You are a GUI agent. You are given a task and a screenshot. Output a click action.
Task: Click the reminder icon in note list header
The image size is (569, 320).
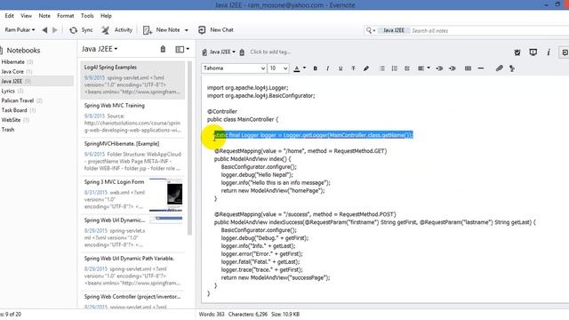(x=163, y=49)
